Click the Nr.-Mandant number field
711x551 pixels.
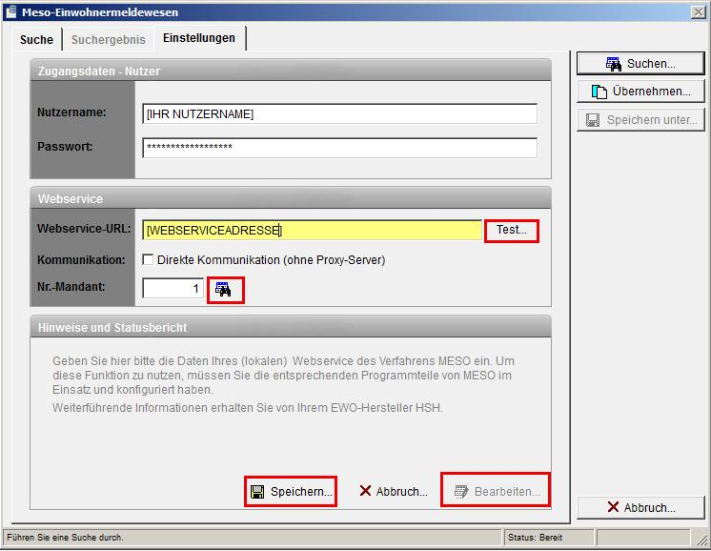click(x=173, y=288)
